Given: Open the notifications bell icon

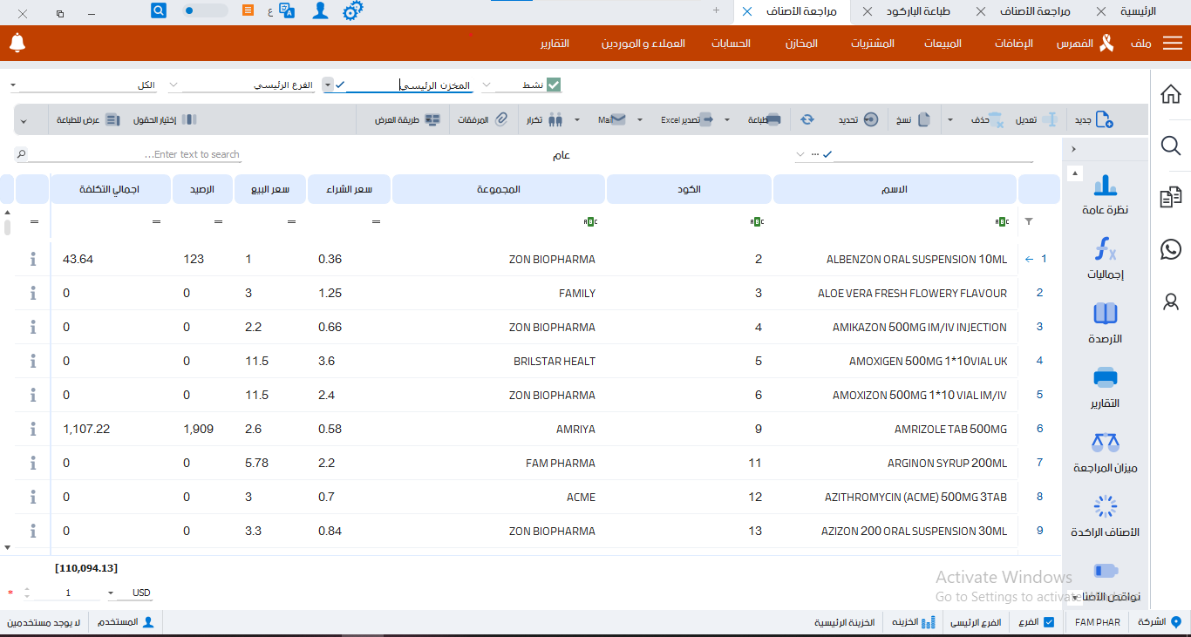Looking at the screenshot, I should (x=17, y=43).
